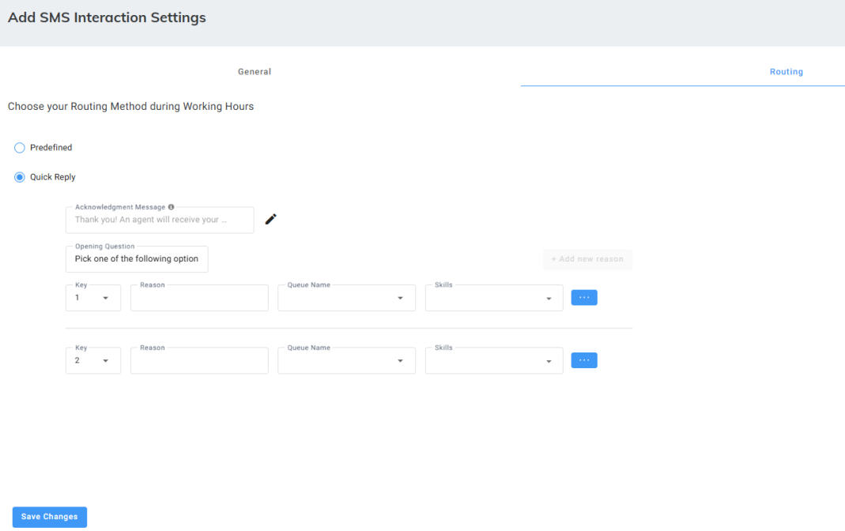Screen dimensions: 845x531
Task: Open the three-dots menu for Key 2 row
Action: click(584, 360)
